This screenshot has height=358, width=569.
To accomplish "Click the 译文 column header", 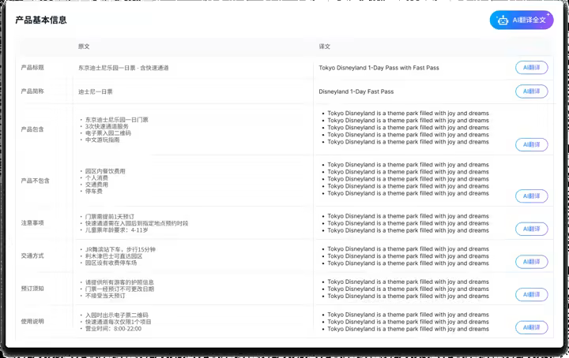I will point(325,47).
